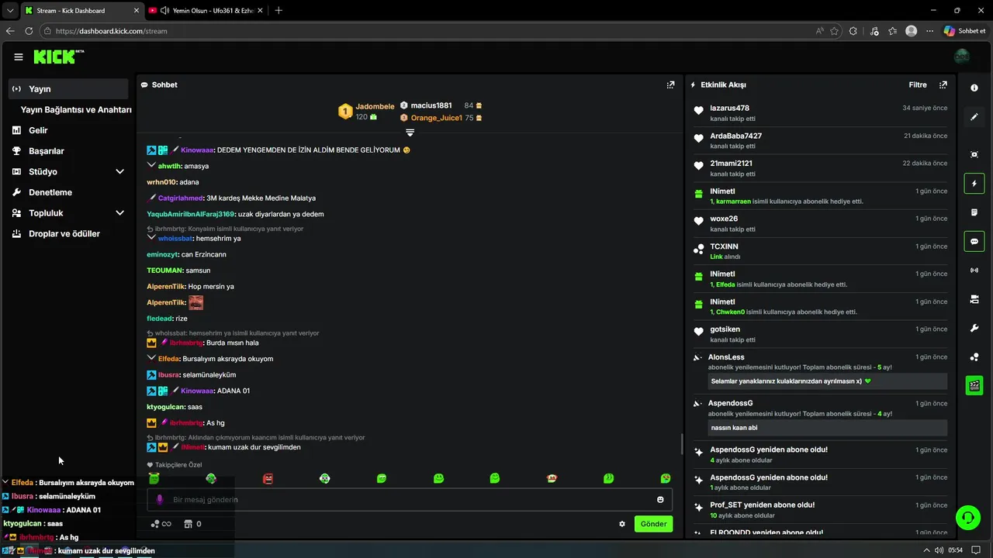Open the profile avatar in Kick header
This screenshot has width=993, height=558.
point(962,57)
